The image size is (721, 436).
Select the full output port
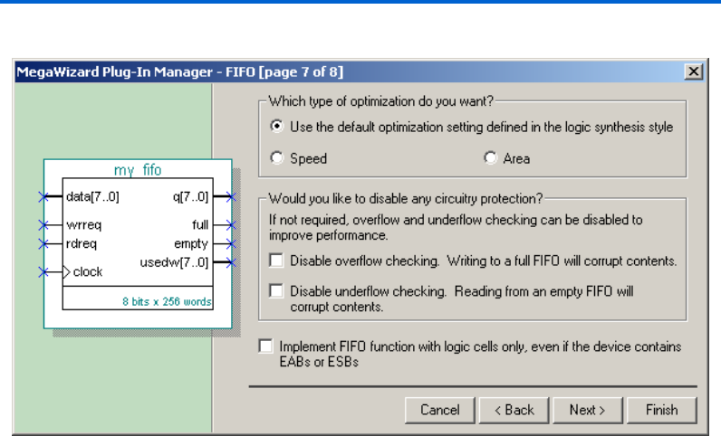click(x=200, y=224)
